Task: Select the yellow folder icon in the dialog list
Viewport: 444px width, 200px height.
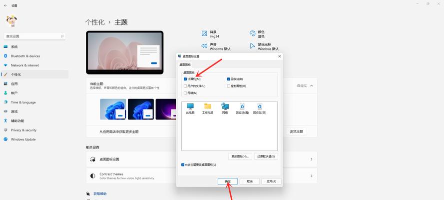Action: point(208,106)
